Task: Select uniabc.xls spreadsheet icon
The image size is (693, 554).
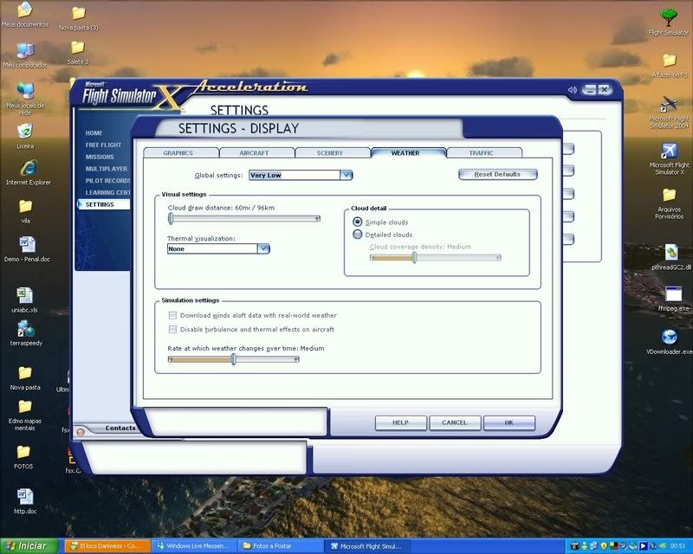Action: point(25,295)
